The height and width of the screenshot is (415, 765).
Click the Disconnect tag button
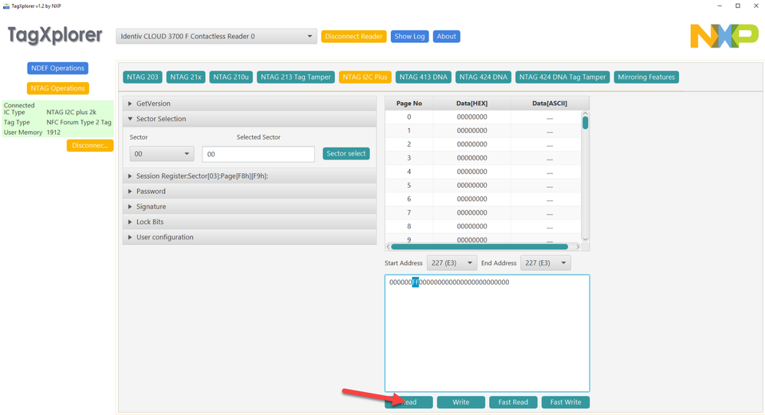point(90,146)
